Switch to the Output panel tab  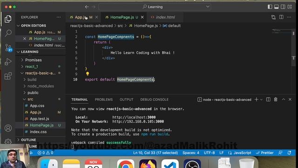(126, 99)
